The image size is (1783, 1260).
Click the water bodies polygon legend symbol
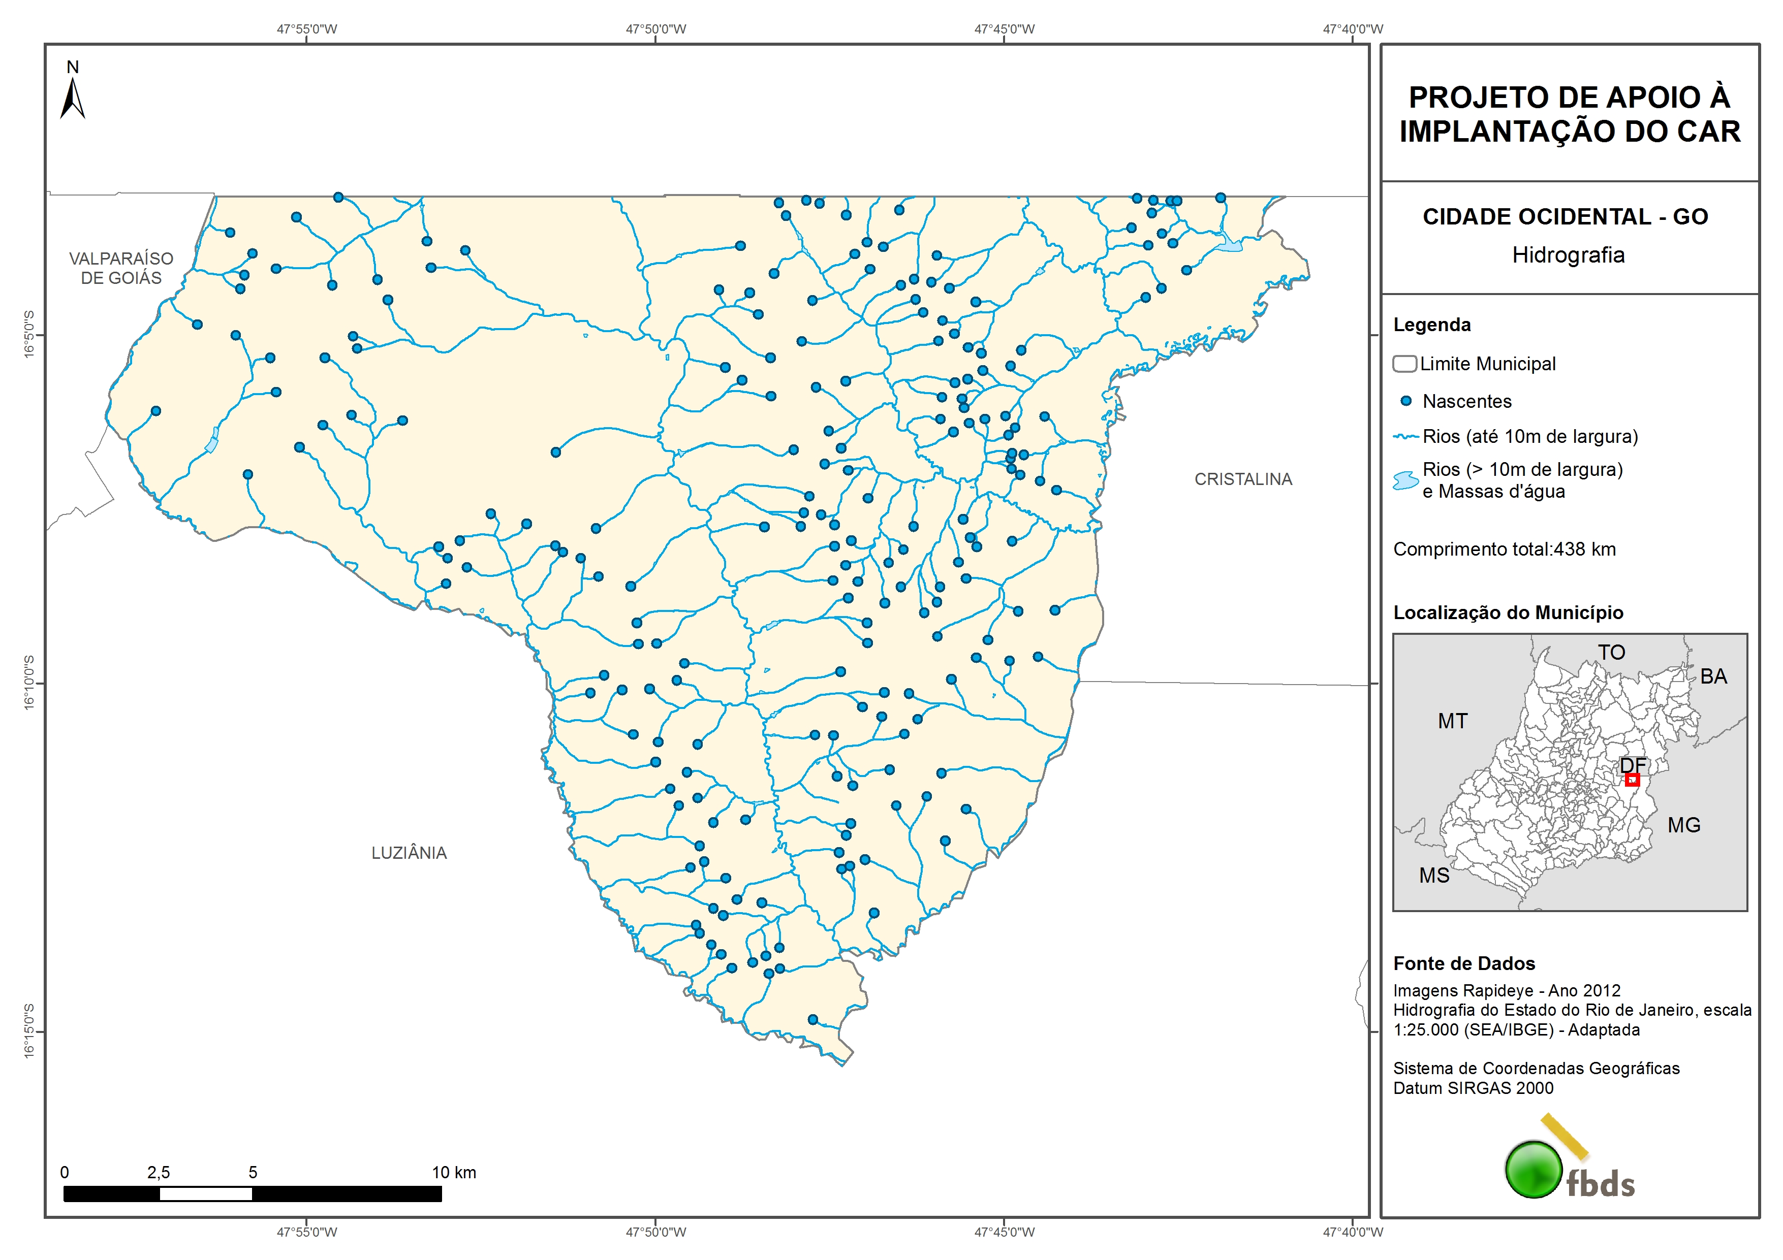coord(1405,480)
